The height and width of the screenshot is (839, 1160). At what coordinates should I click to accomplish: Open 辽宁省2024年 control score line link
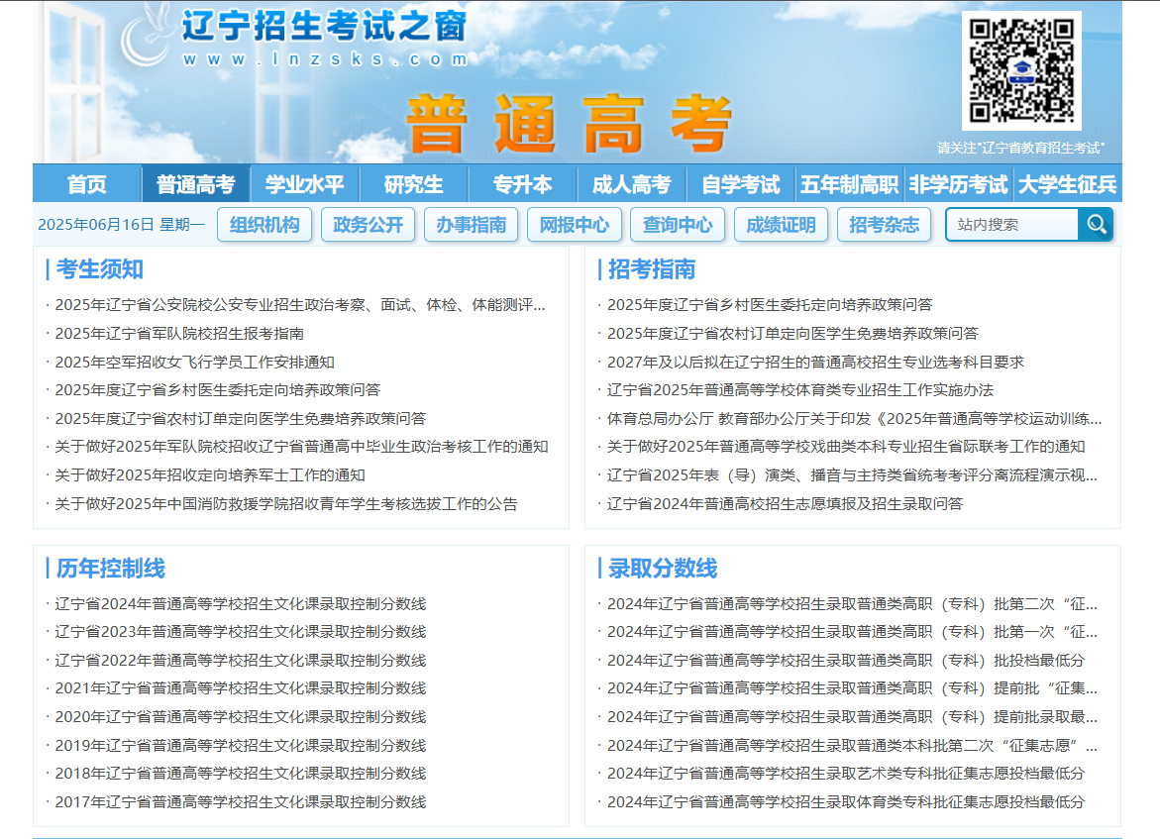coord(240,604)
